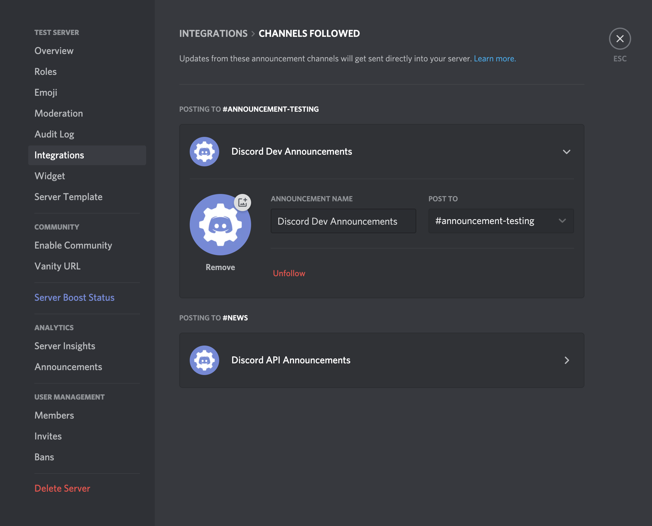Click the Server Boost Status icon in sidebar
The width and height of the screenshot is (652, 526).
point(74,297)
